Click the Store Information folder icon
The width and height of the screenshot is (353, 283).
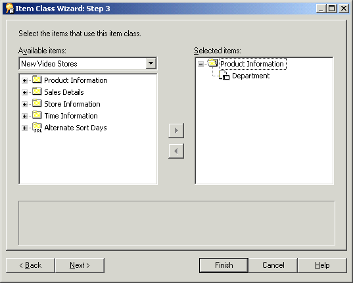[x=37, y=103]
